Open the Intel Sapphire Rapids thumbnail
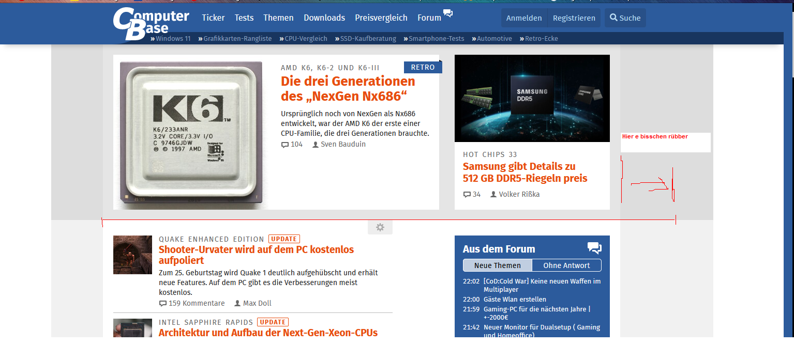This screenshot has width=794, height=361. tap(132, 328)
